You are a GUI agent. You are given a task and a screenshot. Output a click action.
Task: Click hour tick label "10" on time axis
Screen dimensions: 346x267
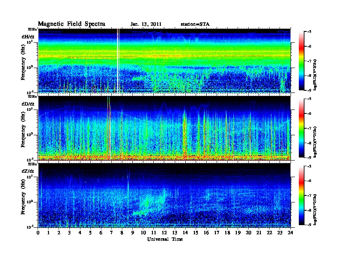click(x=143, y=233)
